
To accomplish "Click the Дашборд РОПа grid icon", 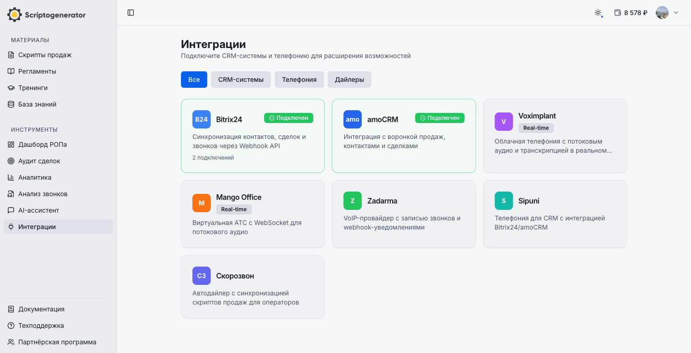I will 11,144.
